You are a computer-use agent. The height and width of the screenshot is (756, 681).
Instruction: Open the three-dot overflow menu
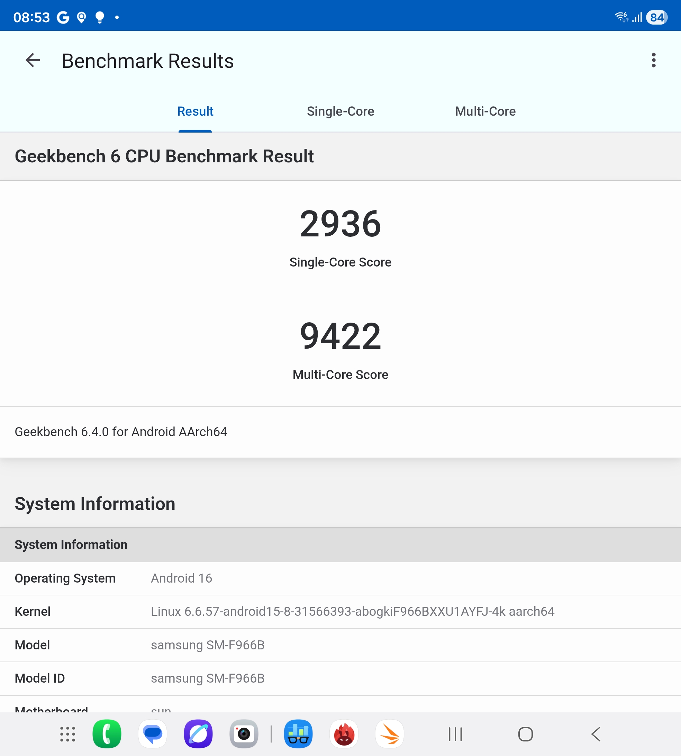[653, 60]
